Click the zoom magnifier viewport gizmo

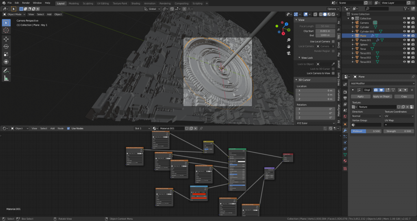point(289,40)
